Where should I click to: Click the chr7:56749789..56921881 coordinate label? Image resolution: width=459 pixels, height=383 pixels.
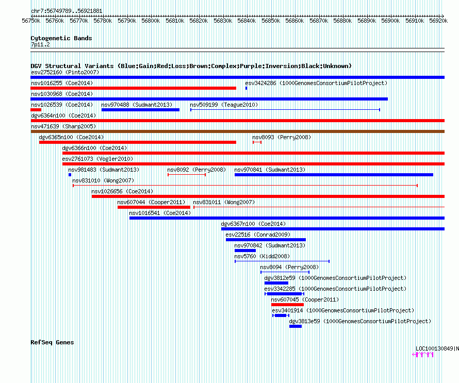point(67,11)
